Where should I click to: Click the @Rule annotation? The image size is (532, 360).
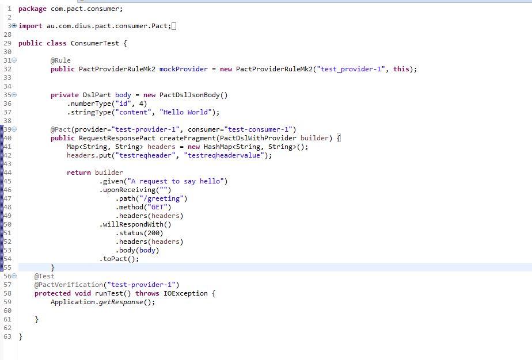point(60,60)
